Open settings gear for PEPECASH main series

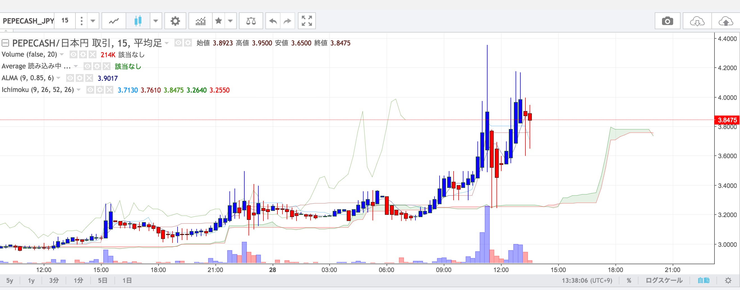pos(188,43)
